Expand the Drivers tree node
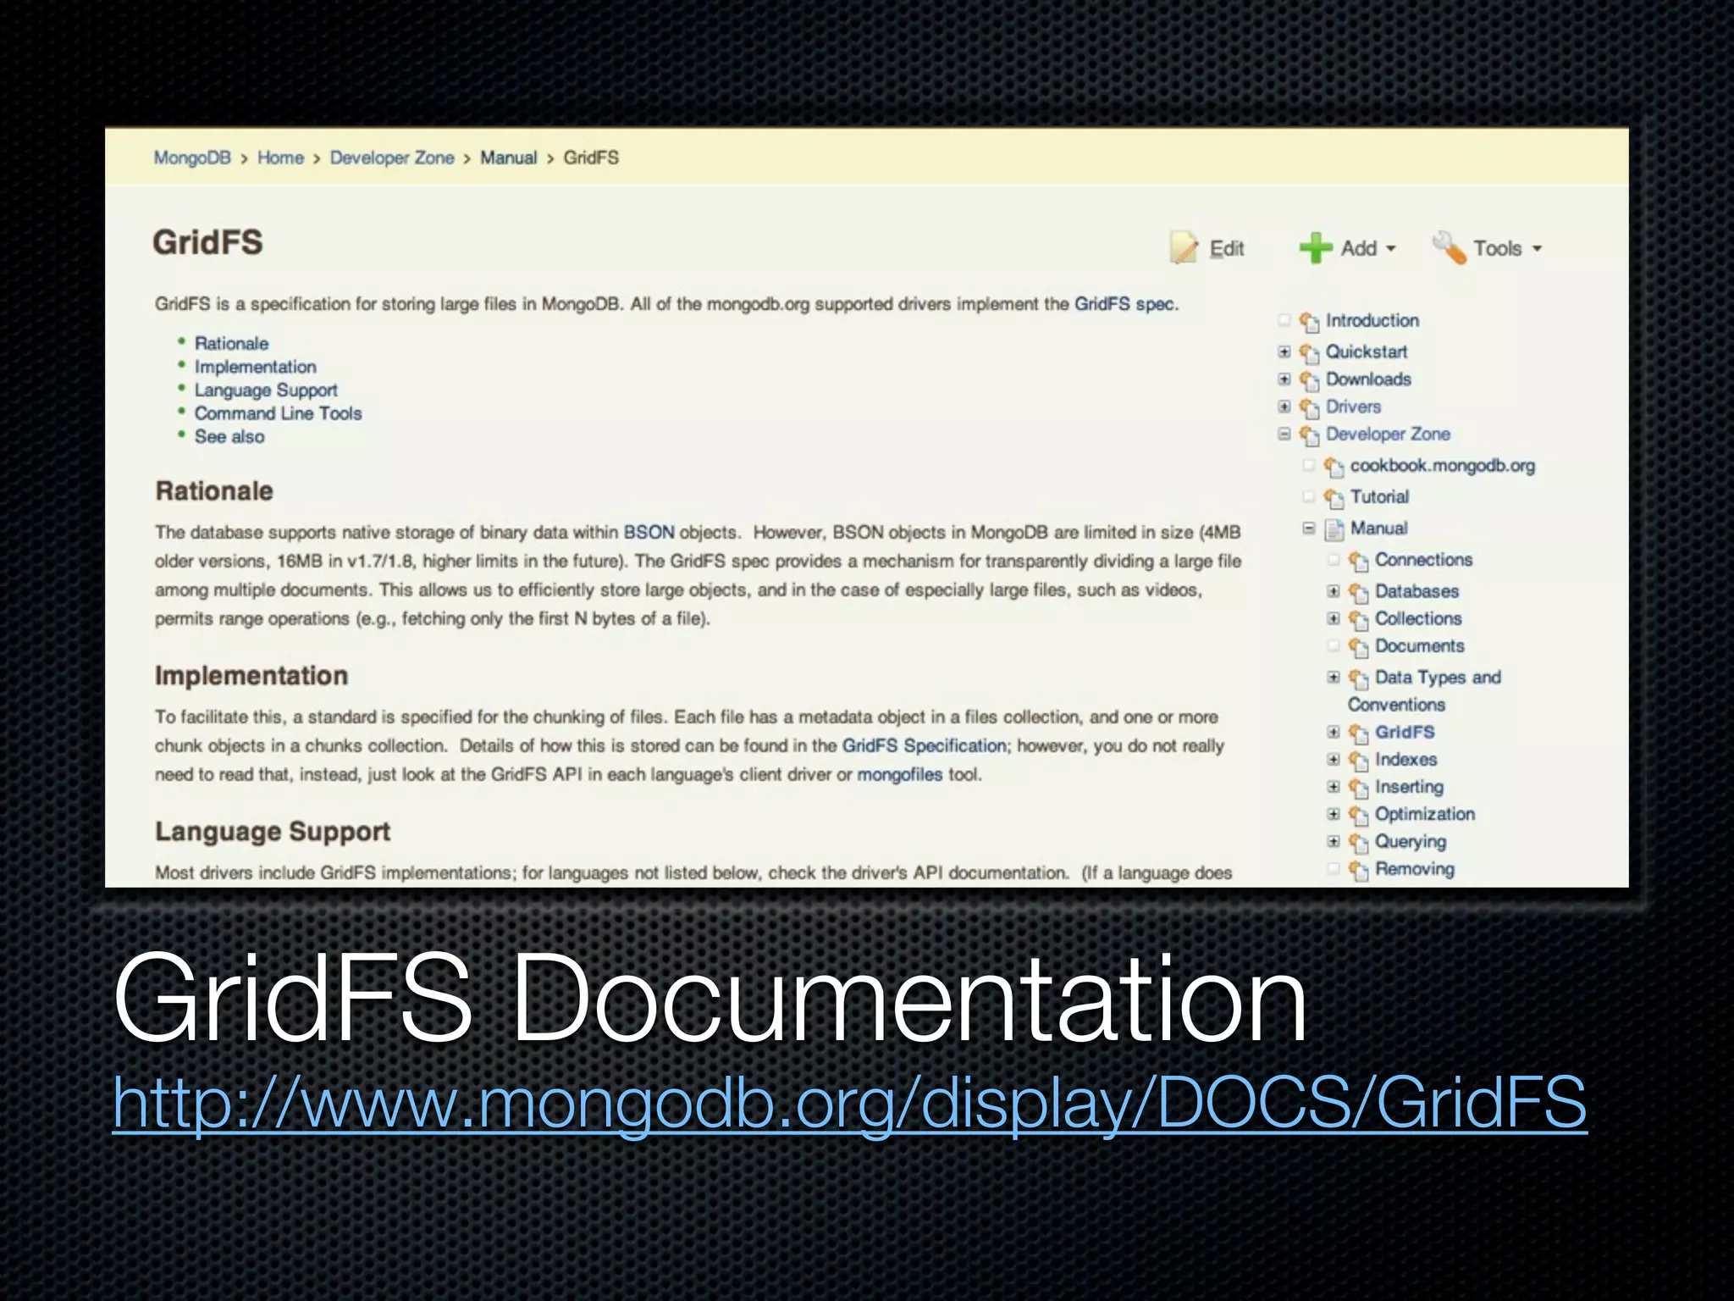 click(1284, 407)
